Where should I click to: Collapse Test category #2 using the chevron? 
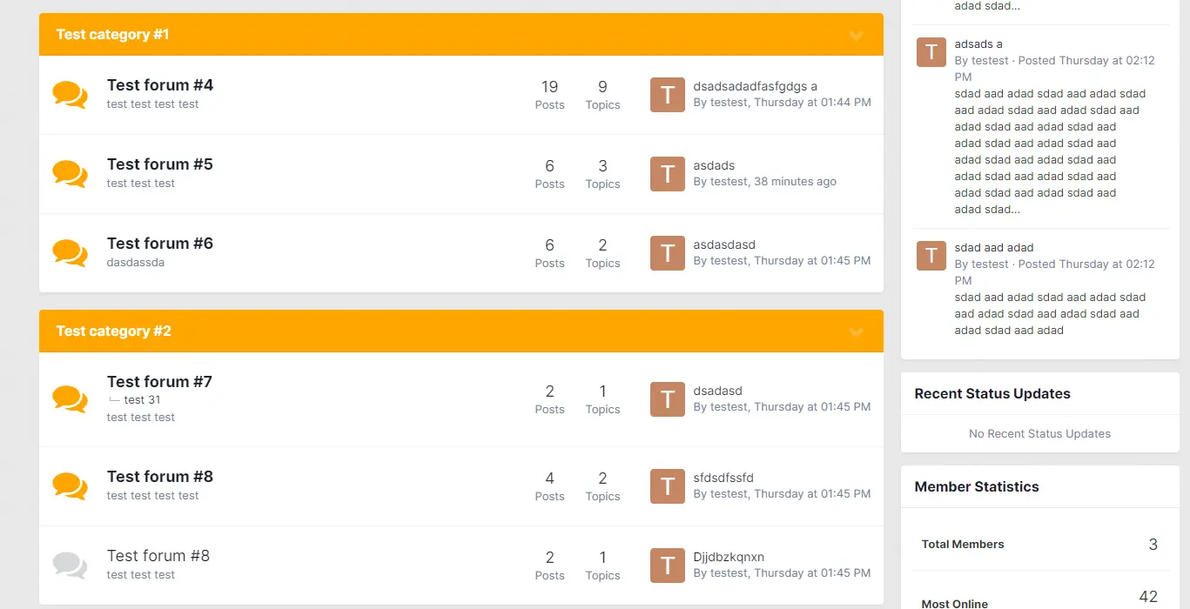click(856, 331)
